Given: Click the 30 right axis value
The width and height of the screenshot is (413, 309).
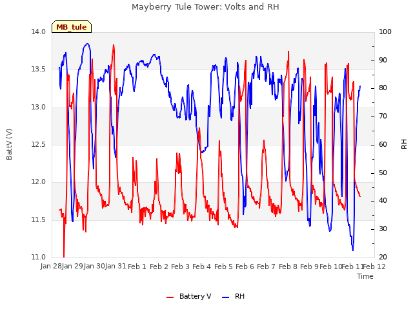Looking at the screenshot, I should 383,229.
